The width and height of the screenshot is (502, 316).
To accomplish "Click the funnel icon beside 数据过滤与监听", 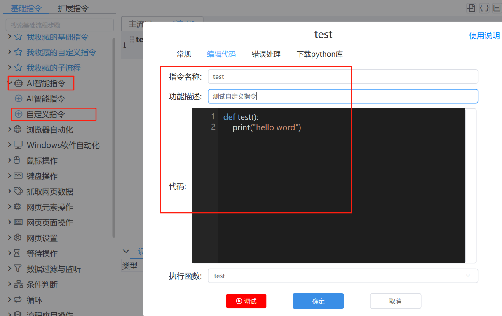I will (17, 269).
